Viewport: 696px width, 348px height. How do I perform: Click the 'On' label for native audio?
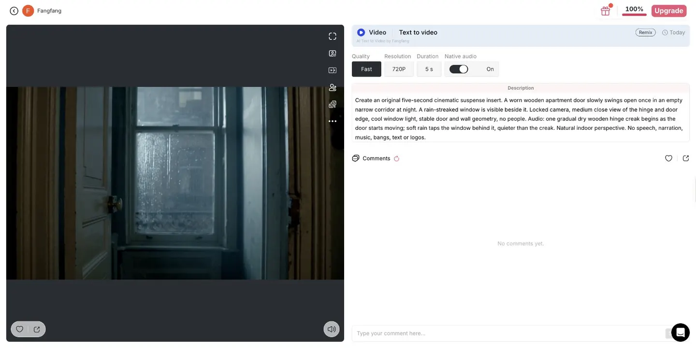click(x=490, y=69)
